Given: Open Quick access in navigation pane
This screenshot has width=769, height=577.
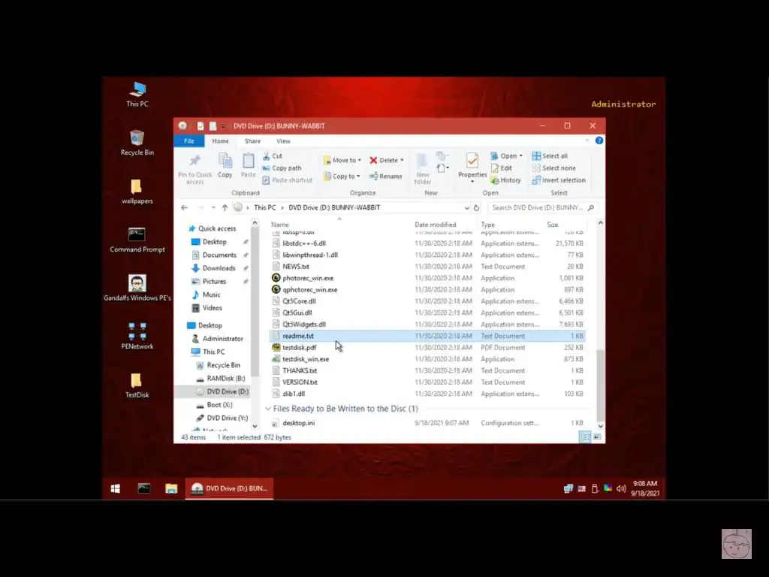Looking at the screenshot, I should 212,228.
